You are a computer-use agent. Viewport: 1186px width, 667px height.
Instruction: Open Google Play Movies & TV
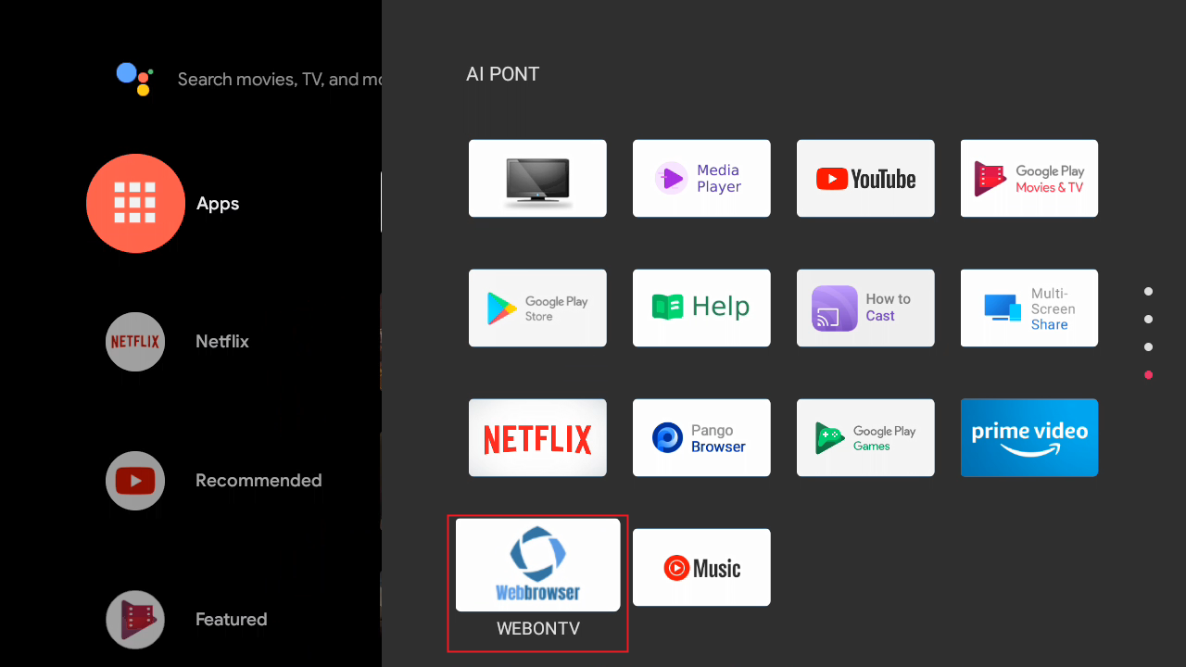tap(1029, 179)
